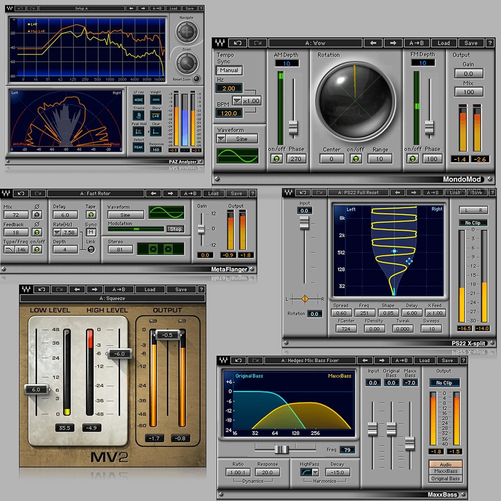Select Audio monitor mode in MaxxBass

pos(445,464)
